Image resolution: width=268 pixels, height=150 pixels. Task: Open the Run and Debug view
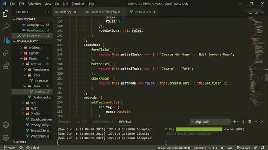6,53
